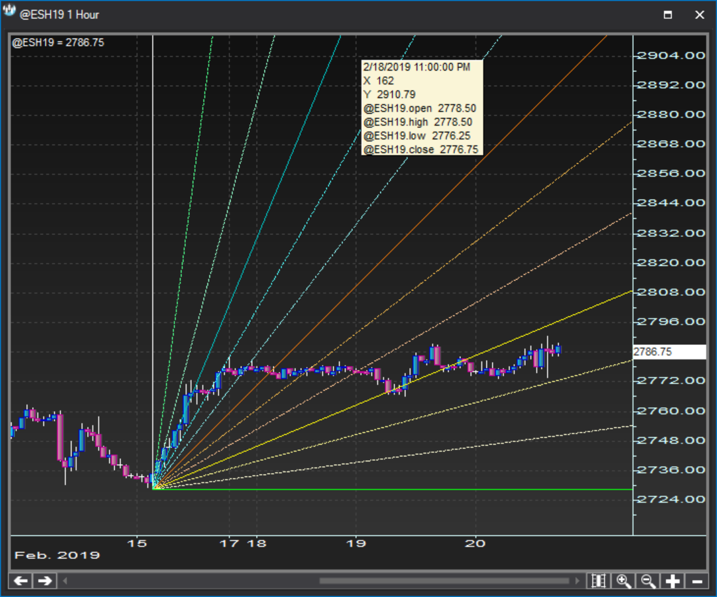Click the date label 20 on time axis
Screen dimensions: 717x597
475,543
